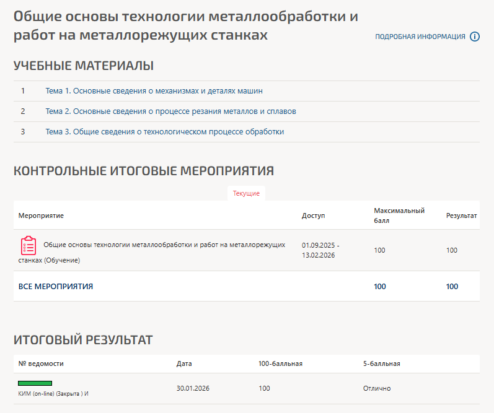Click the Доступ column header
494x413 pixels.
pyautogui.click(x=313, y=215)
